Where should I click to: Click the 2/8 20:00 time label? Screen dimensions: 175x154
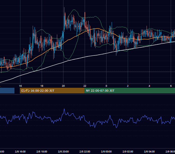point(63,151)
